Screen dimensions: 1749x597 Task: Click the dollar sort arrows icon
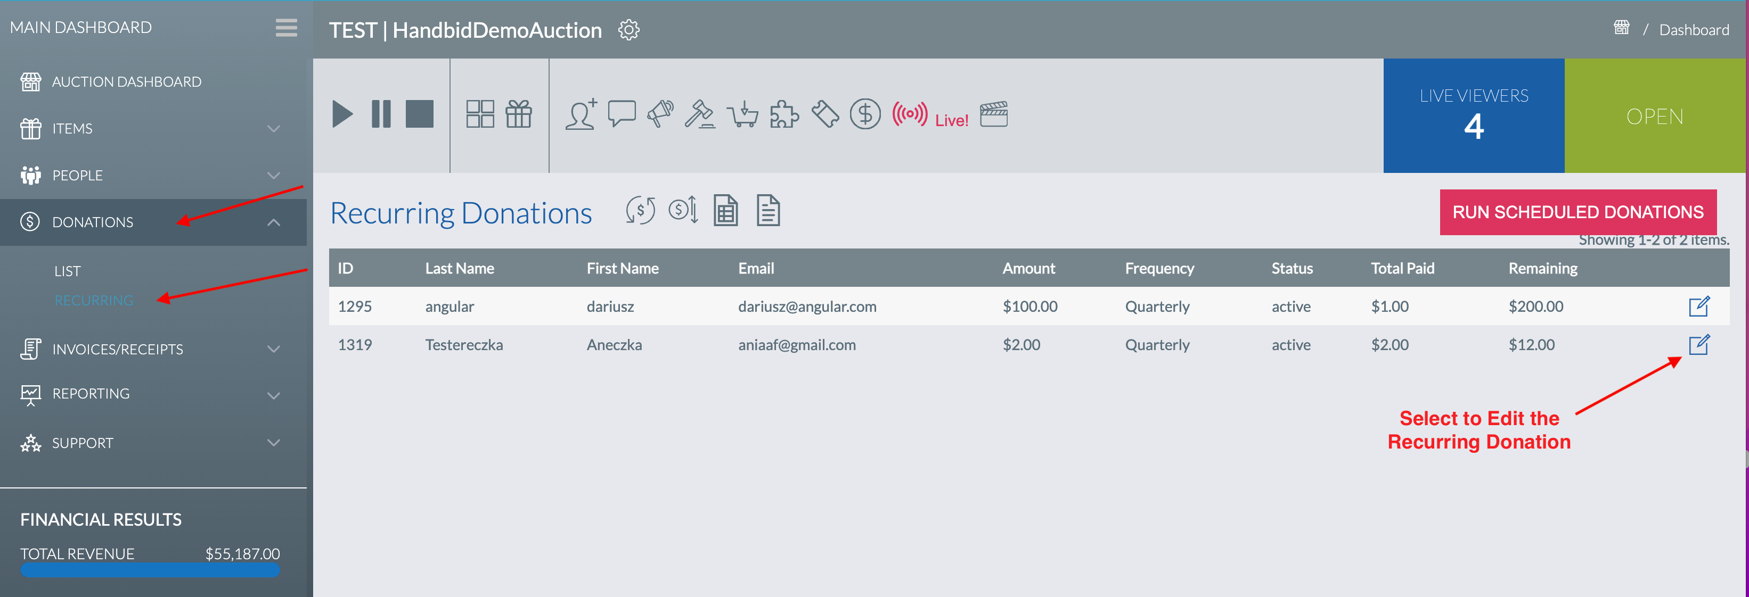[x=683, y=210]
